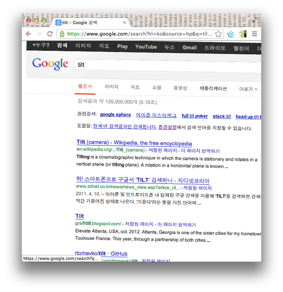Open the rtomayko/tilt · GitHub result
283x292 pixels.
click(101, 253)
